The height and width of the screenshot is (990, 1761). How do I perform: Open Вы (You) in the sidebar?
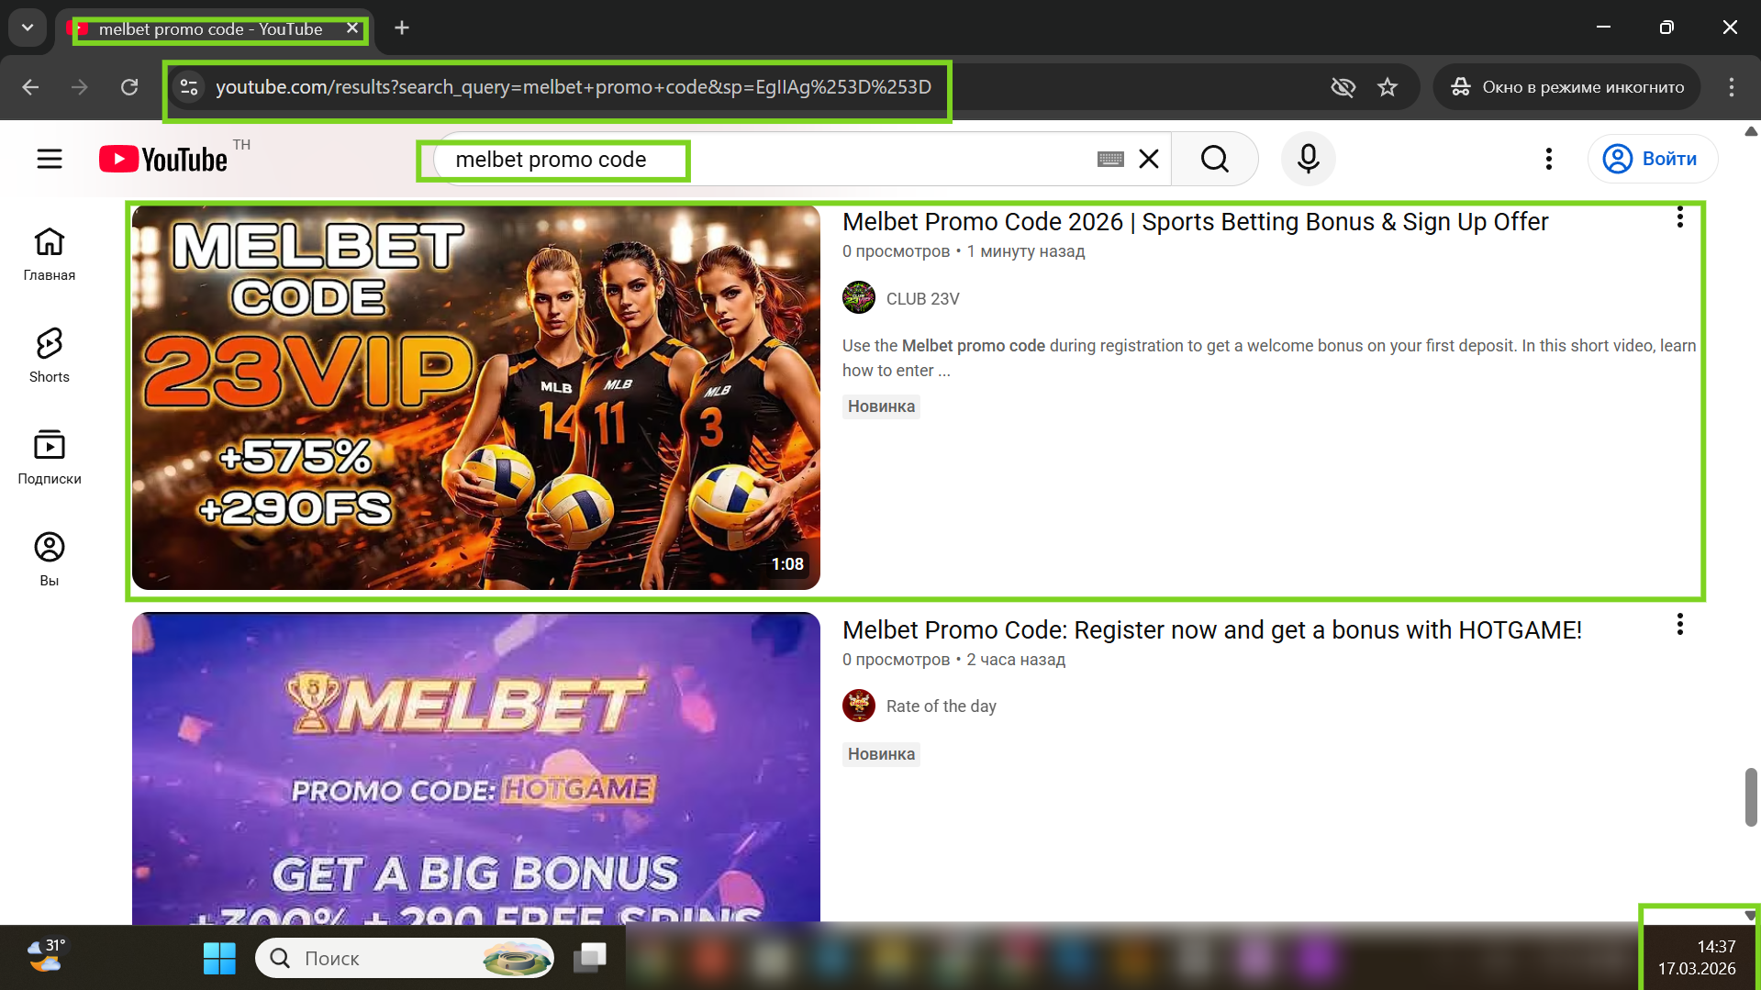point(50,560)
